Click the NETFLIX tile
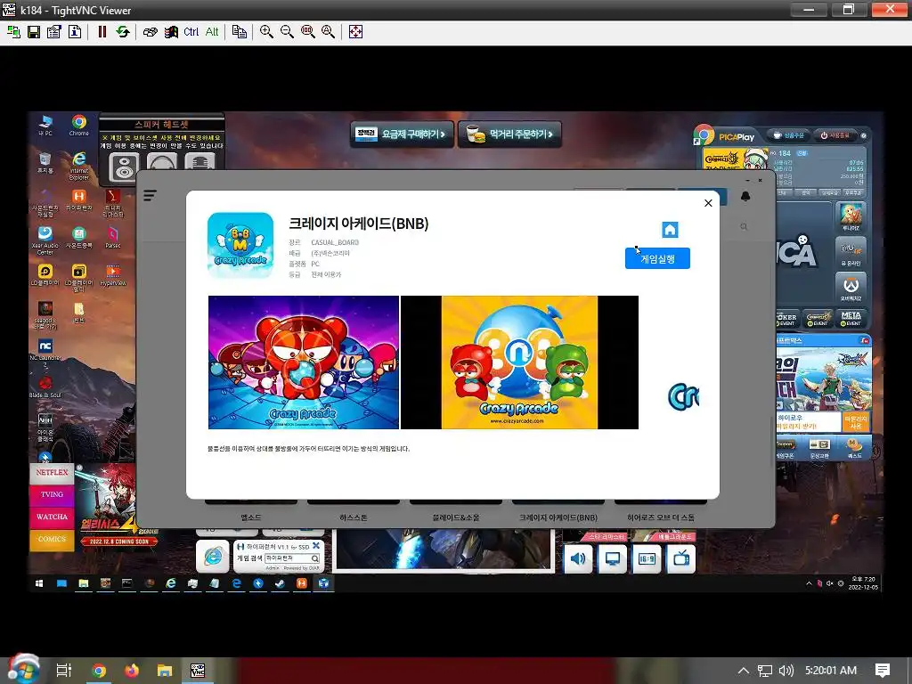This screenshot has width=912, height=684. pyautogui.click(x=52, y=472)
